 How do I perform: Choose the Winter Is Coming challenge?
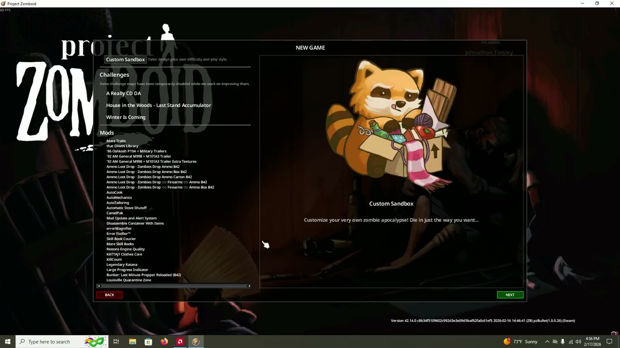coord(125,117)
